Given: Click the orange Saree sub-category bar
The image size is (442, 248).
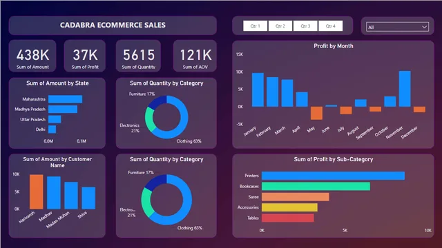Looking at the screenshot, I should (295, 197).
